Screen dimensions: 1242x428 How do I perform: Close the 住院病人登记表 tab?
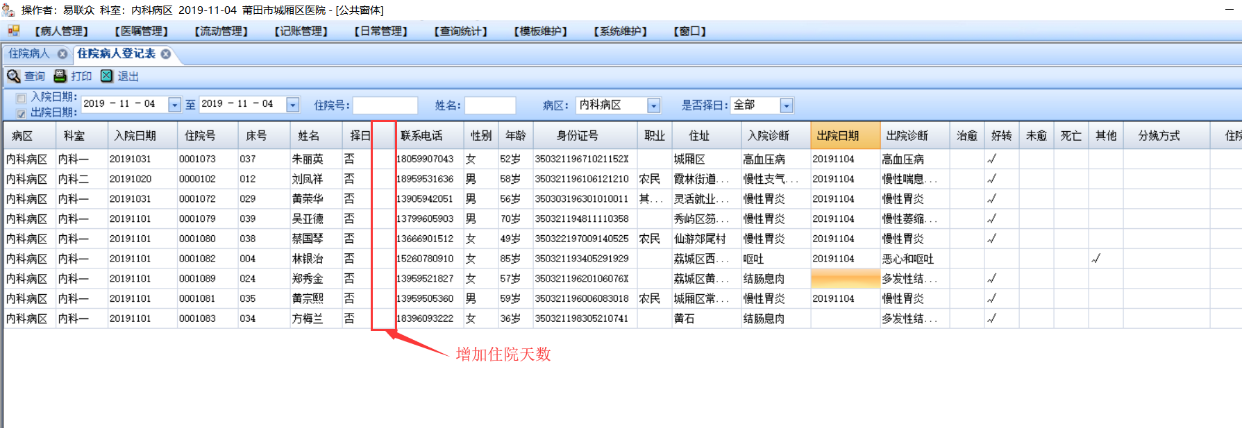click(166, 54)
